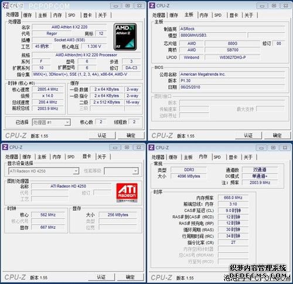
Task: Click 确定 button in the motherboard window
Action: tap(277, 136)
